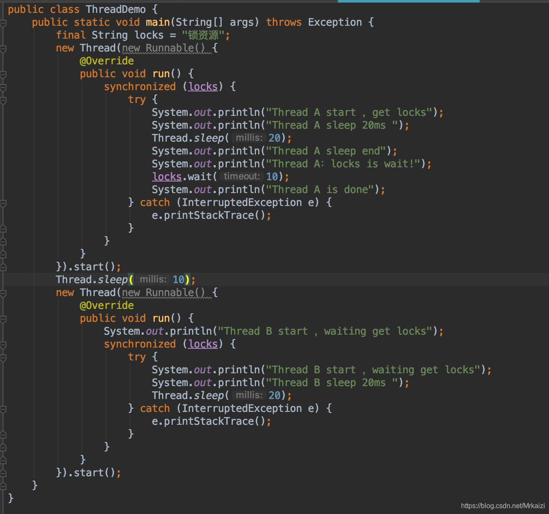Fold the run() method printing Thread B start

(x=3, y=319)
